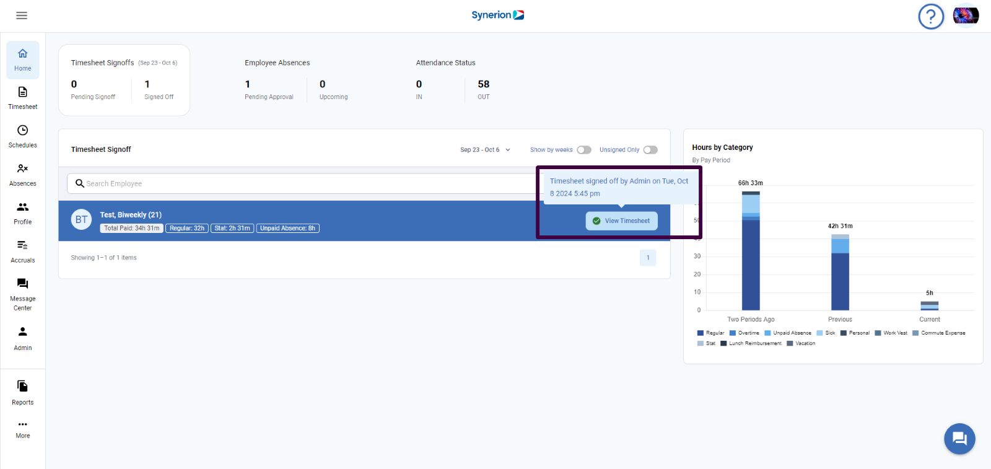Open Reports in sidebar

click(x=23, y=393)
